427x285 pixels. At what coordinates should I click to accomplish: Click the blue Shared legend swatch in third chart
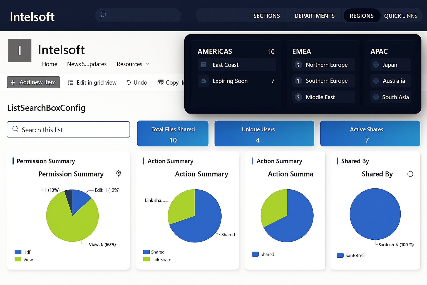(x=255, y=254)
